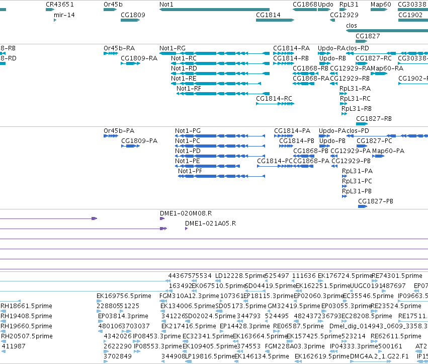
Task: Select the Not1-RG transcript label
Action: 173,48
